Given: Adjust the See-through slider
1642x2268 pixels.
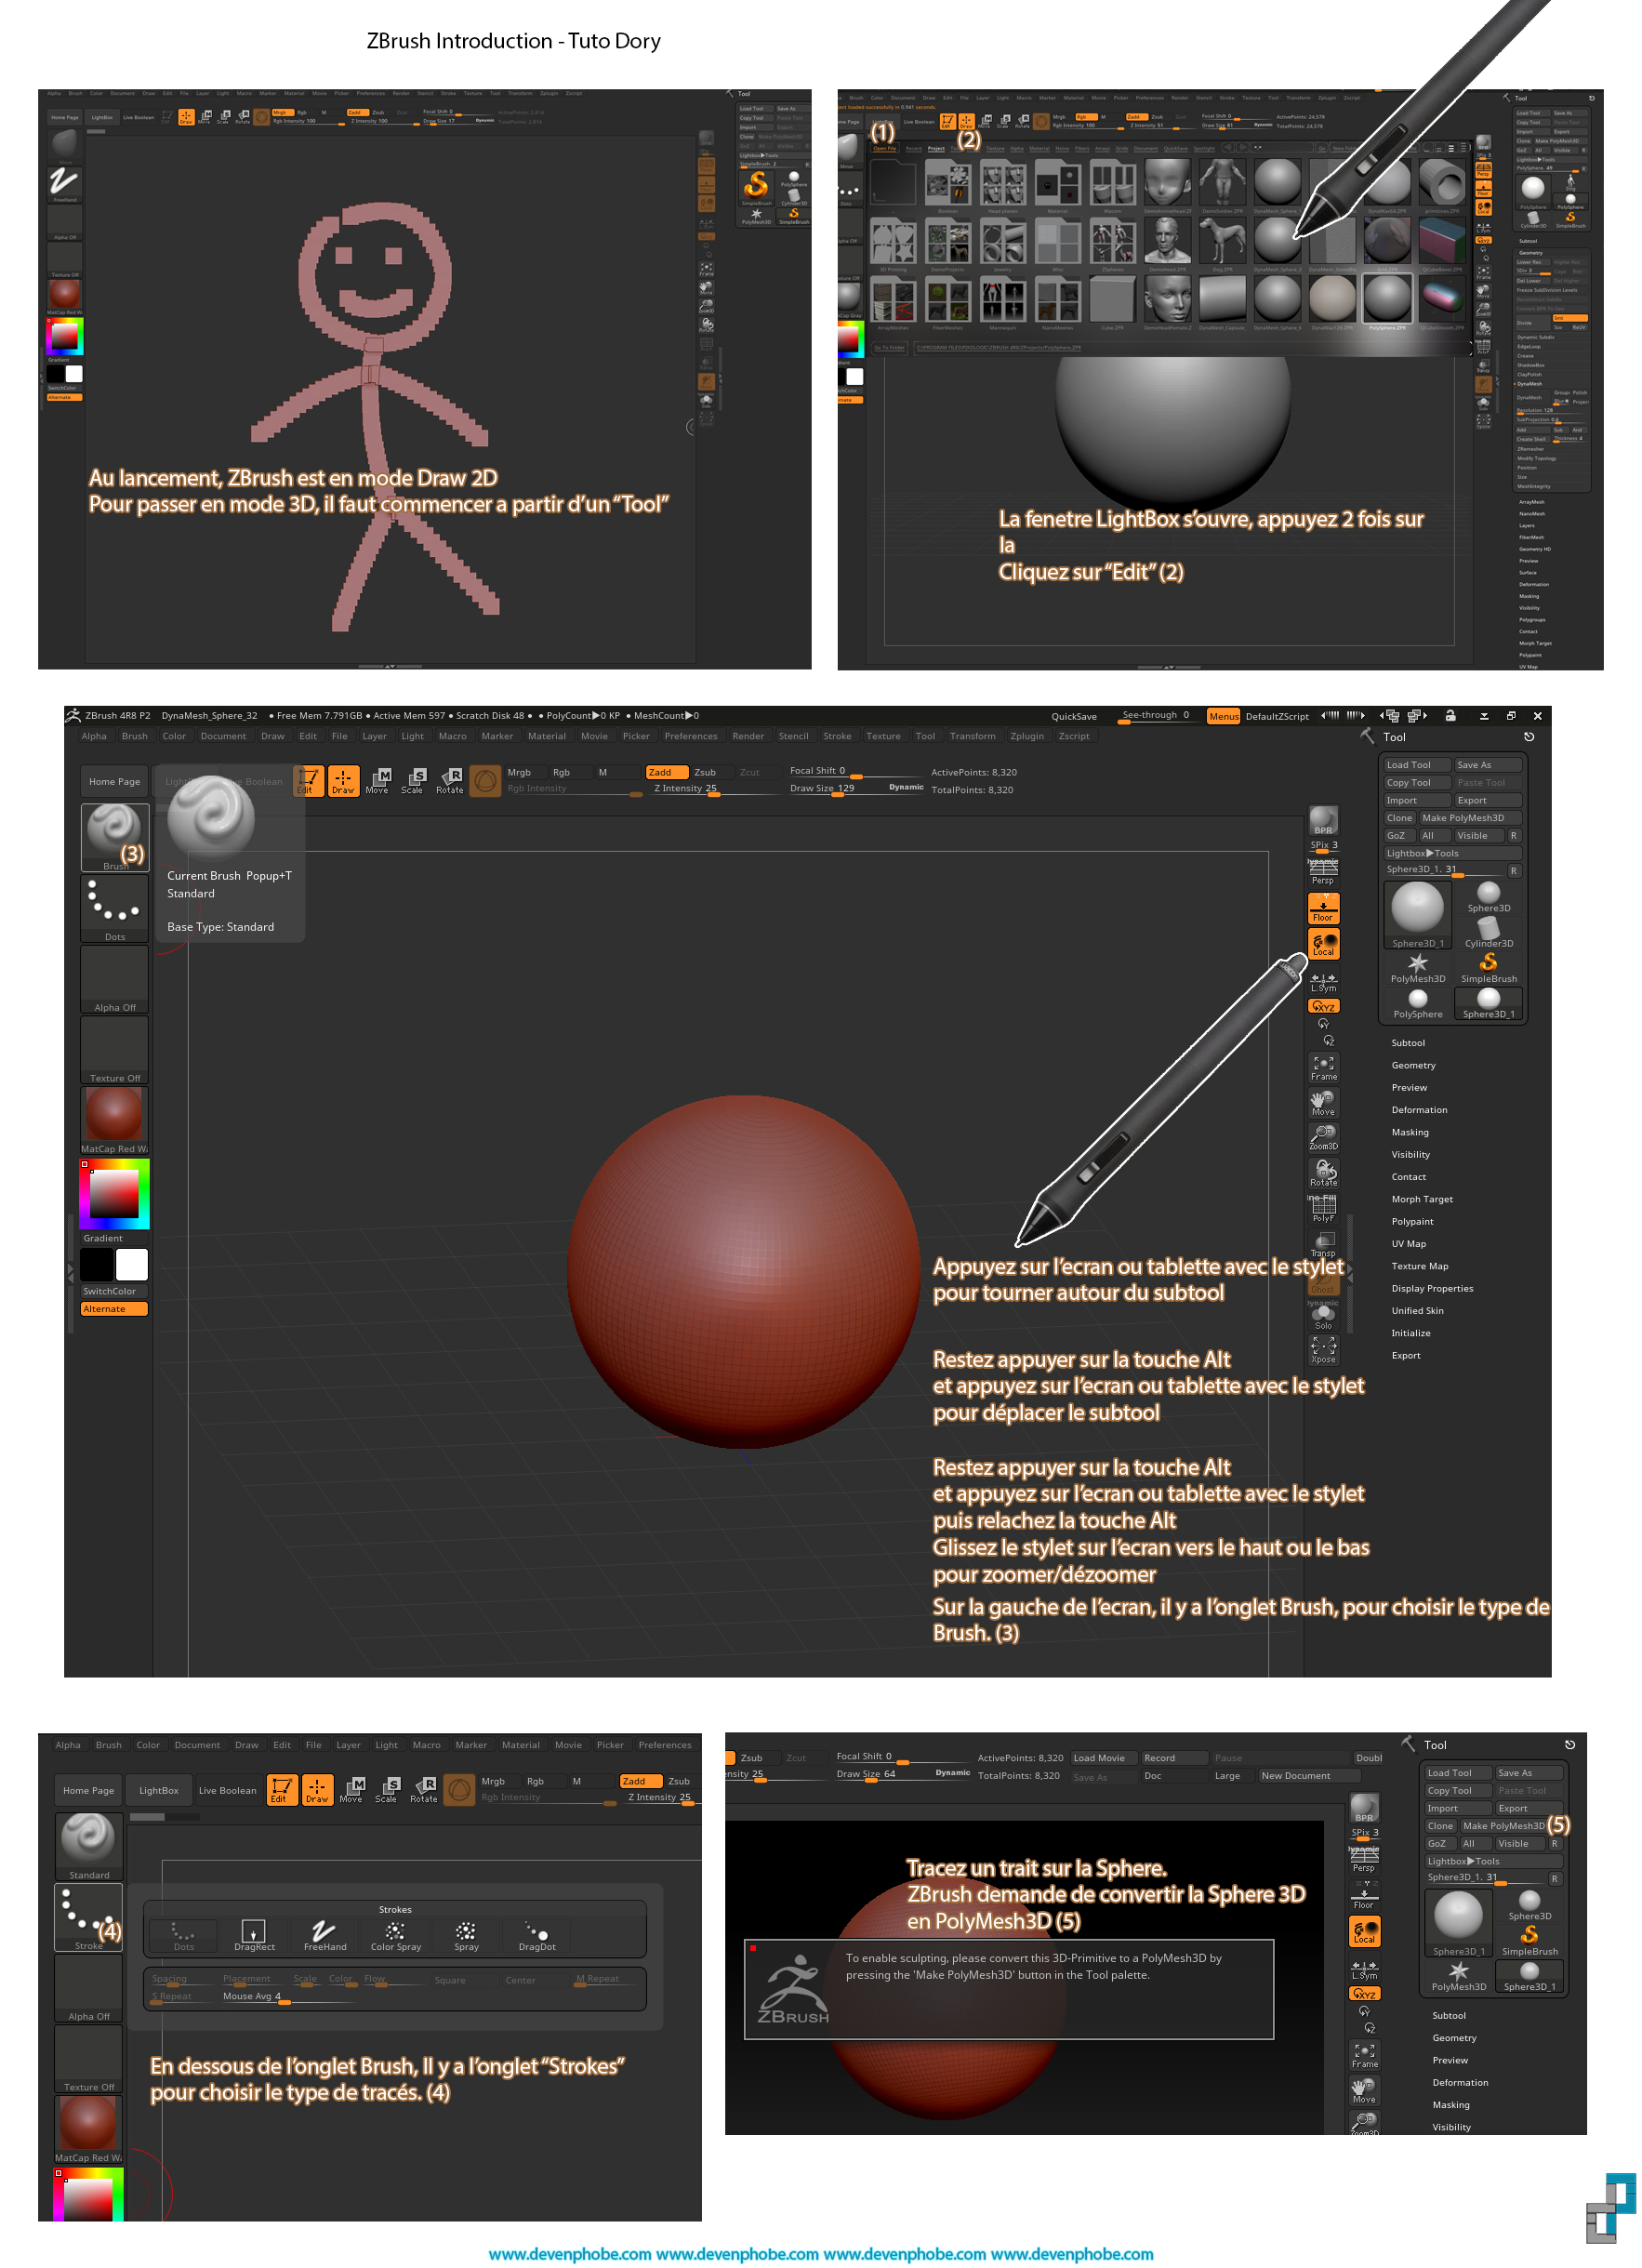Looking at the screenshot, I should (1156, 716).
